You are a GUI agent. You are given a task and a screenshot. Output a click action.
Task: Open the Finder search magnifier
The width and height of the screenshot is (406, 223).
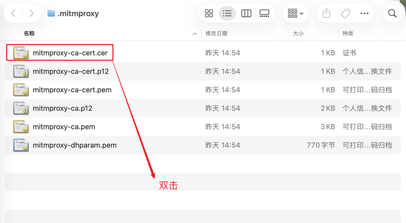tap(392, 13)
